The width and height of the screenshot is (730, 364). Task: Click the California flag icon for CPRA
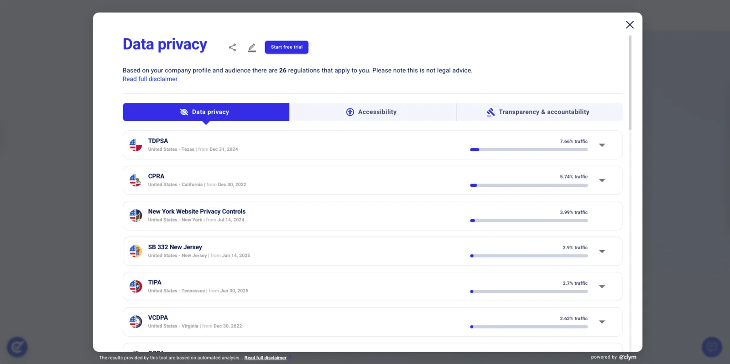tap(136, 180)
